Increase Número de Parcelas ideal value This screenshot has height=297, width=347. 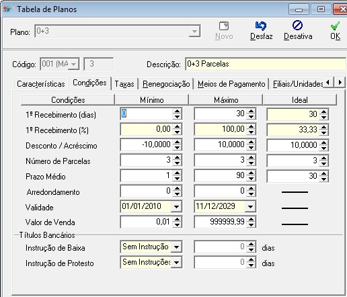tap(323, 158)
